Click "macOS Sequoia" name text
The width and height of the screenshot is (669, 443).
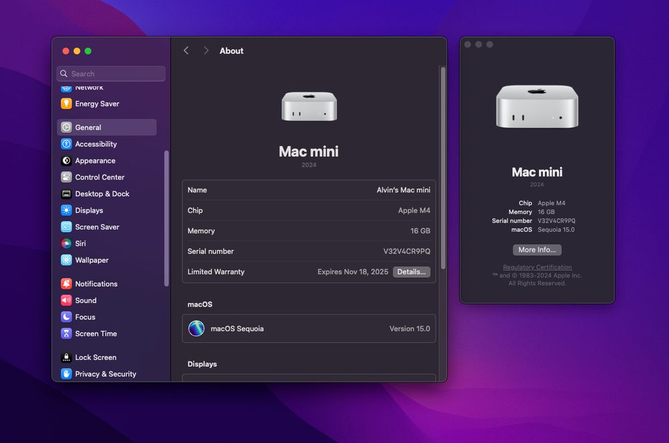coord(237,329)
